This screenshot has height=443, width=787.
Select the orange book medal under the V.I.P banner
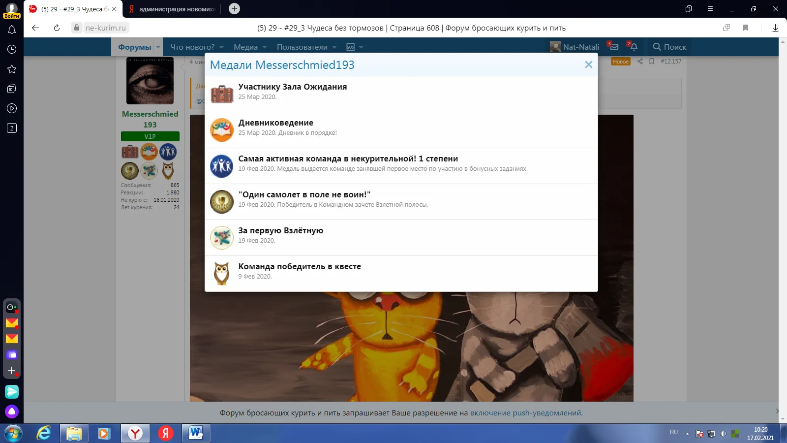point(149,152)
